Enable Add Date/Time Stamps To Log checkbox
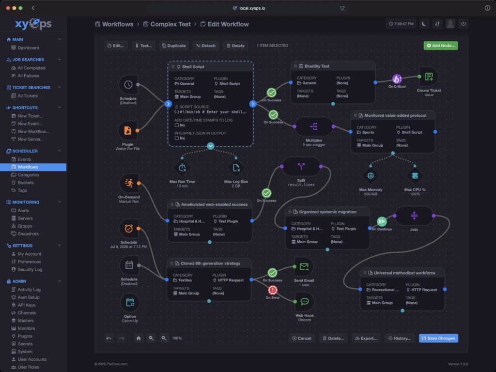Viewport: 496px width, 372px height. coord(177,125)
